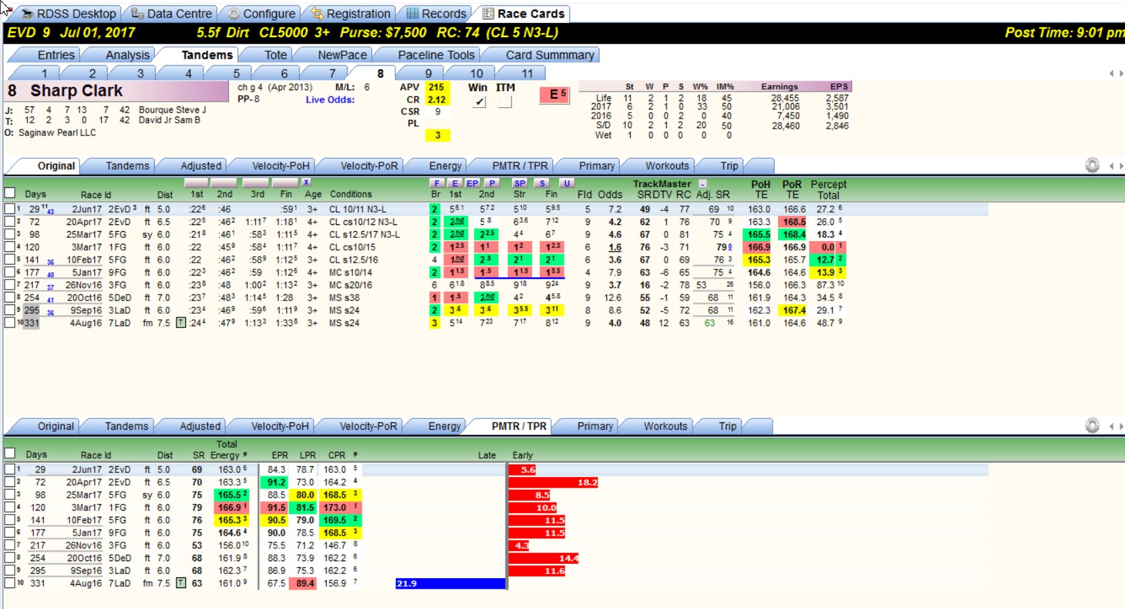Switch to the RDSS Desktop tab
The image size is (1125, 609).
68,13
